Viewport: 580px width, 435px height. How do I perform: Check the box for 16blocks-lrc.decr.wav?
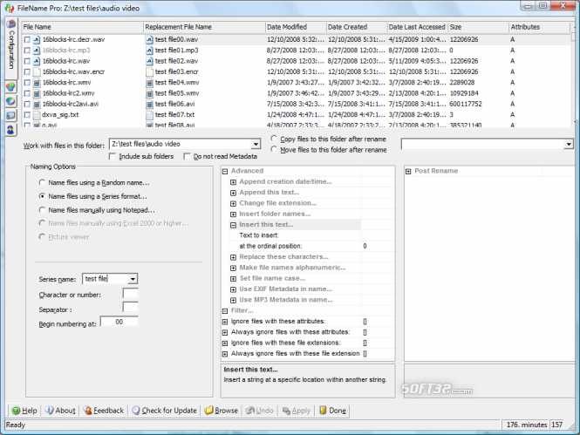point(27,39)
